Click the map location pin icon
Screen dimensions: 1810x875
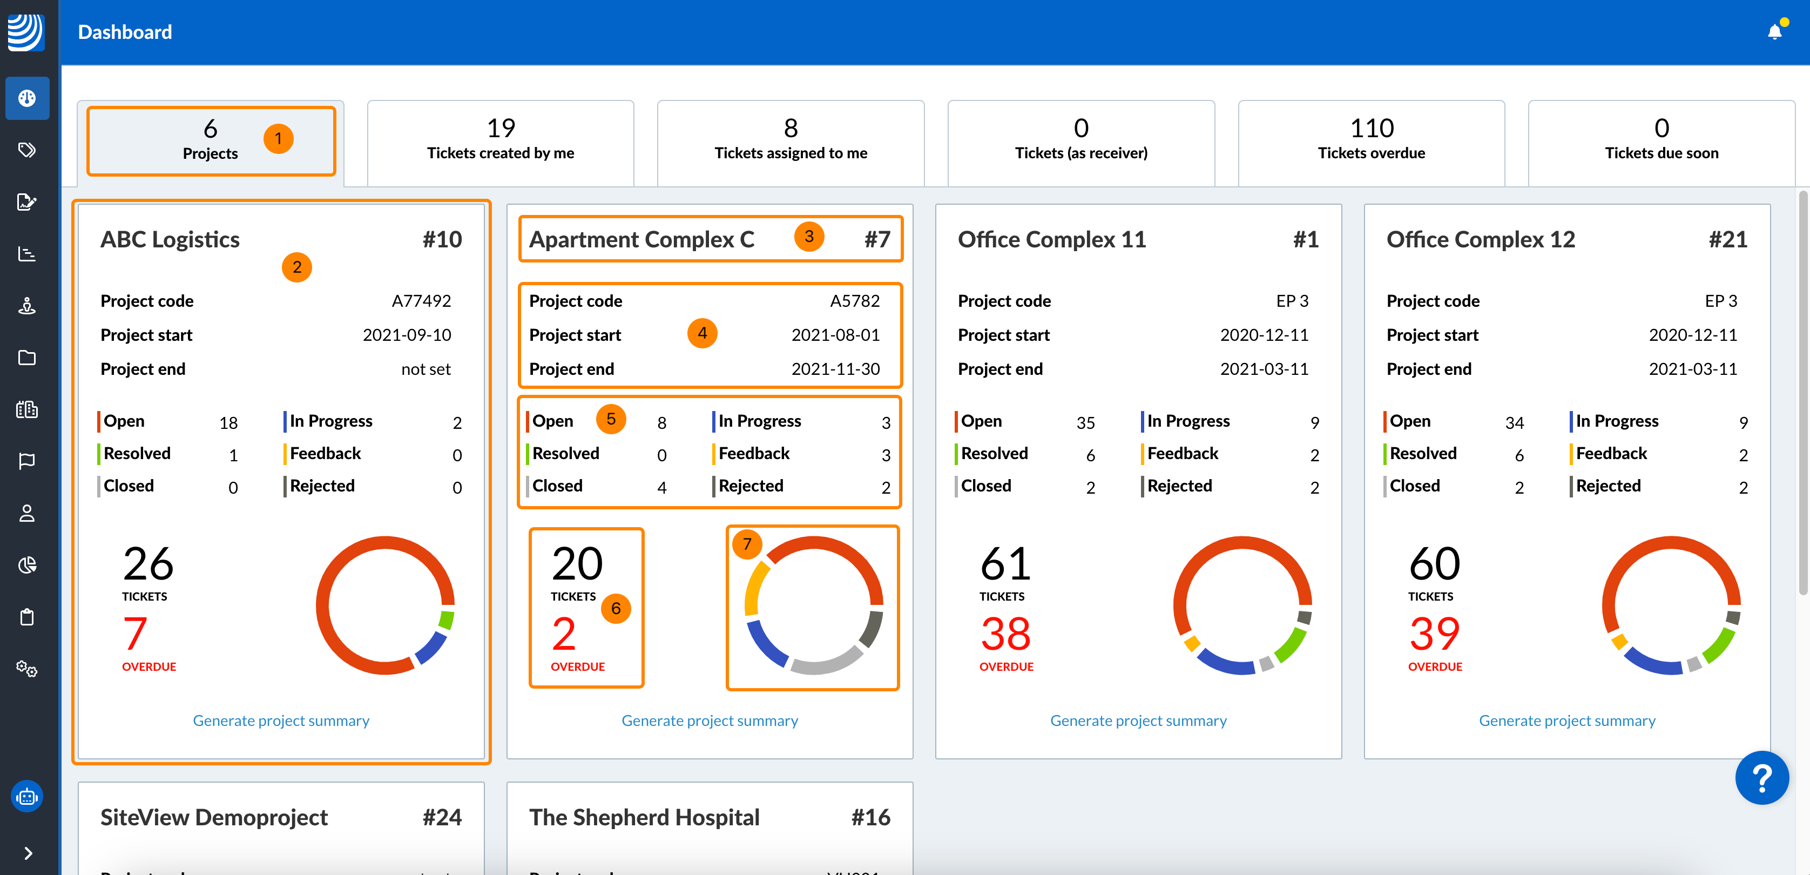(x=26, y=306)
